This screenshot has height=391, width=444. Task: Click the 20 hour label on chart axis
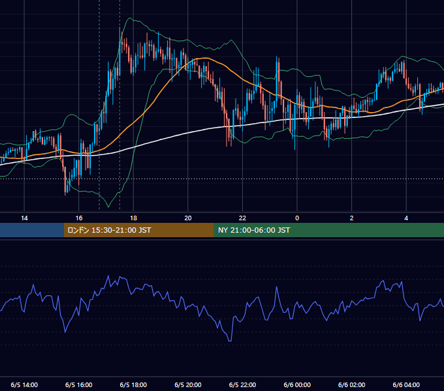tap(188, 218)
